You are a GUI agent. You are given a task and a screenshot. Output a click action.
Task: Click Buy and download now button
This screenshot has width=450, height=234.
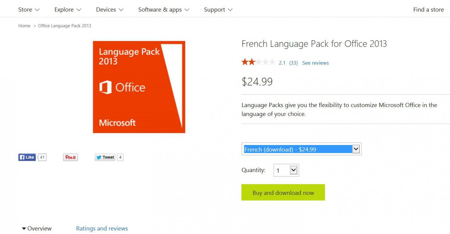[x=283, y=193]
